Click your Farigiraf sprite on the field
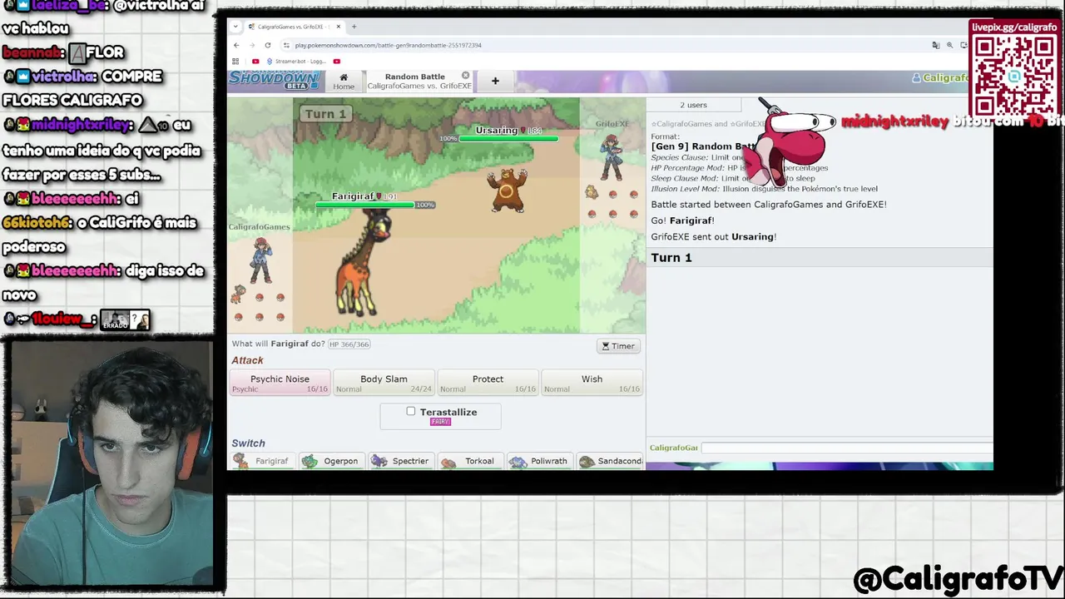Screen dimensions: 1065x599 pos(364,264)
